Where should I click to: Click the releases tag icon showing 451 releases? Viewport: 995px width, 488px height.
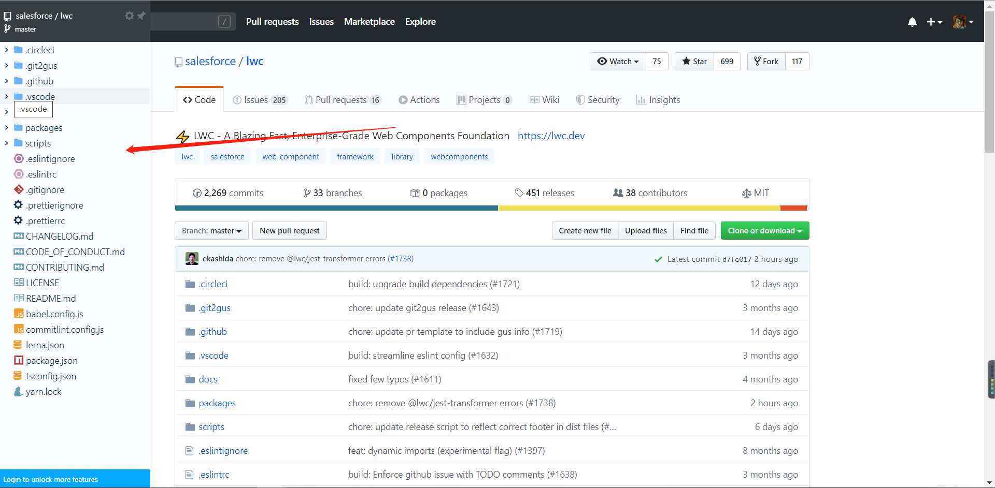[x=519, y=193]
